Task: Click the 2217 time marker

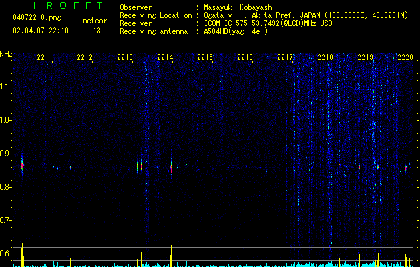Action: (285, 57)
